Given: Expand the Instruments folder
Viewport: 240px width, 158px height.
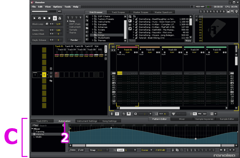Looking at the screenshot, I should [x=93, y=22].
